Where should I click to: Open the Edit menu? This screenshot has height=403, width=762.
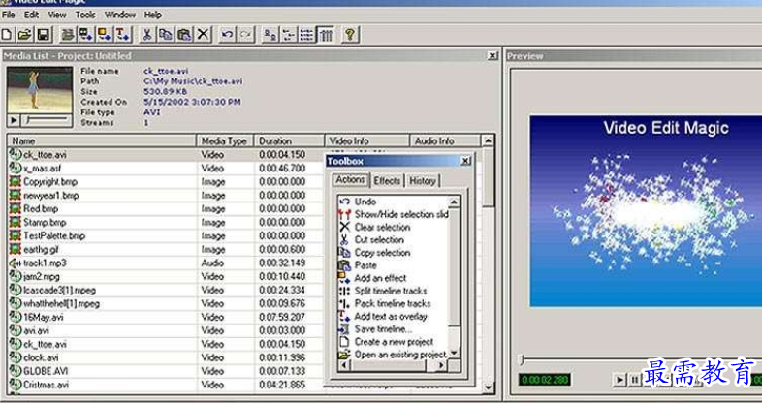32,15
